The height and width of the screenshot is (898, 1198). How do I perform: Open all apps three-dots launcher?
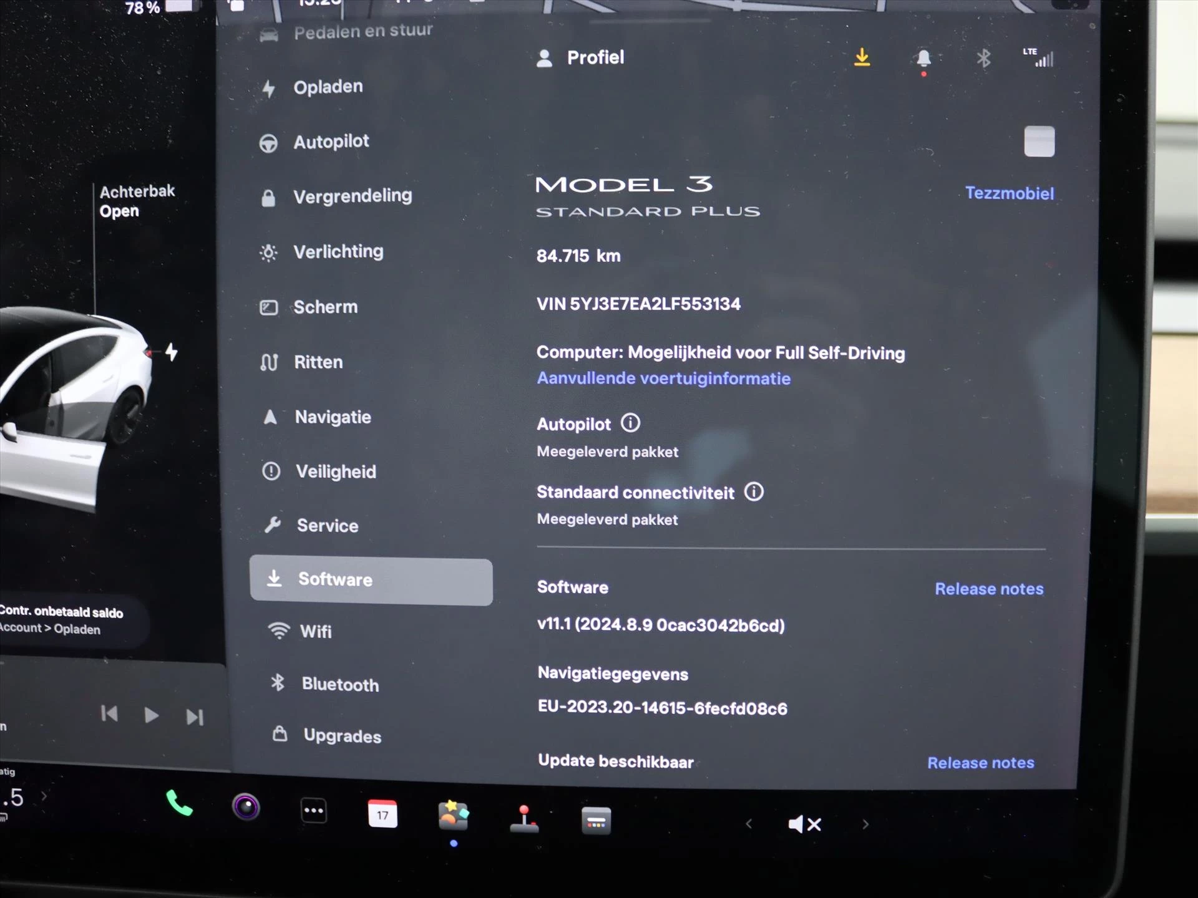(x=314, y=811)
